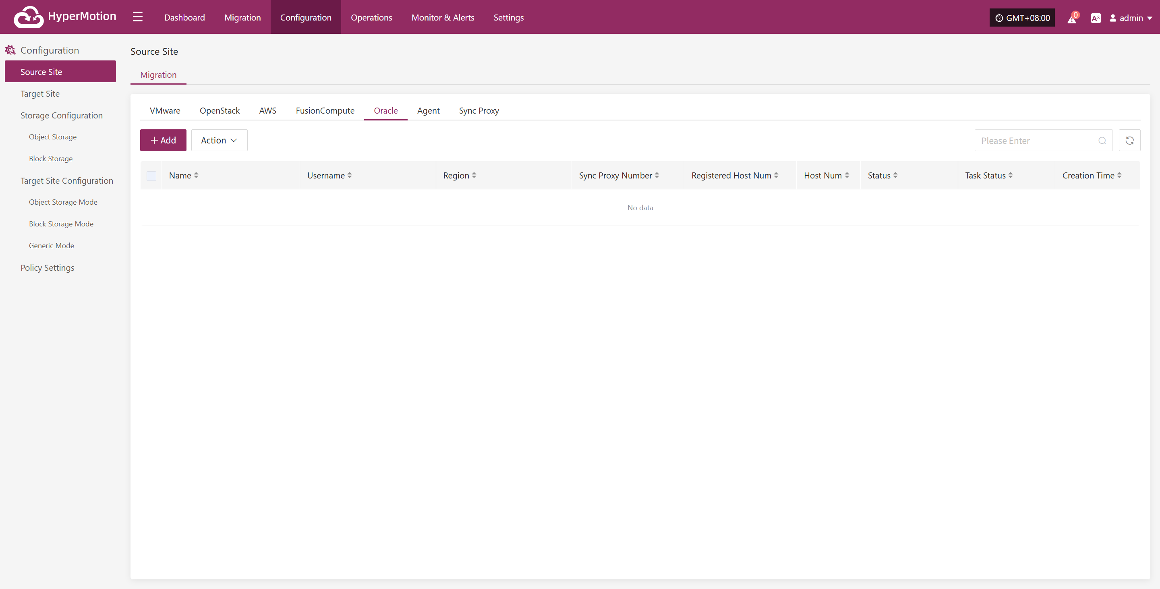Select the Oracle tab
The height and width of the screenshot is (589, 1160).
385,111
